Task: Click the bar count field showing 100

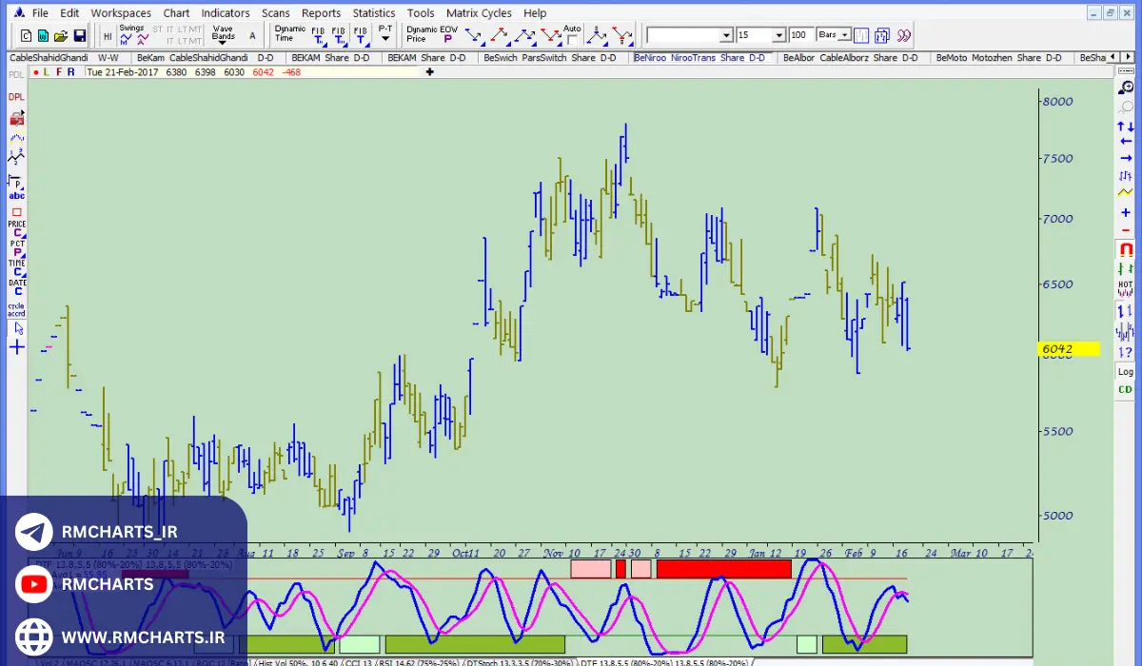Action: pyautogui.click(x=799, y=35)
